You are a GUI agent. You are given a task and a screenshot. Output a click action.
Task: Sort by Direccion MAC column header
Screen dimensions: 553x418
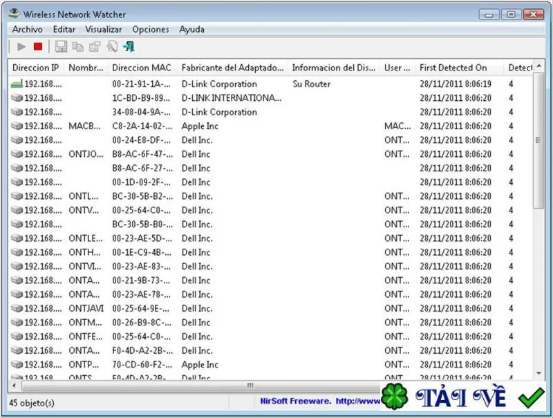142,68
